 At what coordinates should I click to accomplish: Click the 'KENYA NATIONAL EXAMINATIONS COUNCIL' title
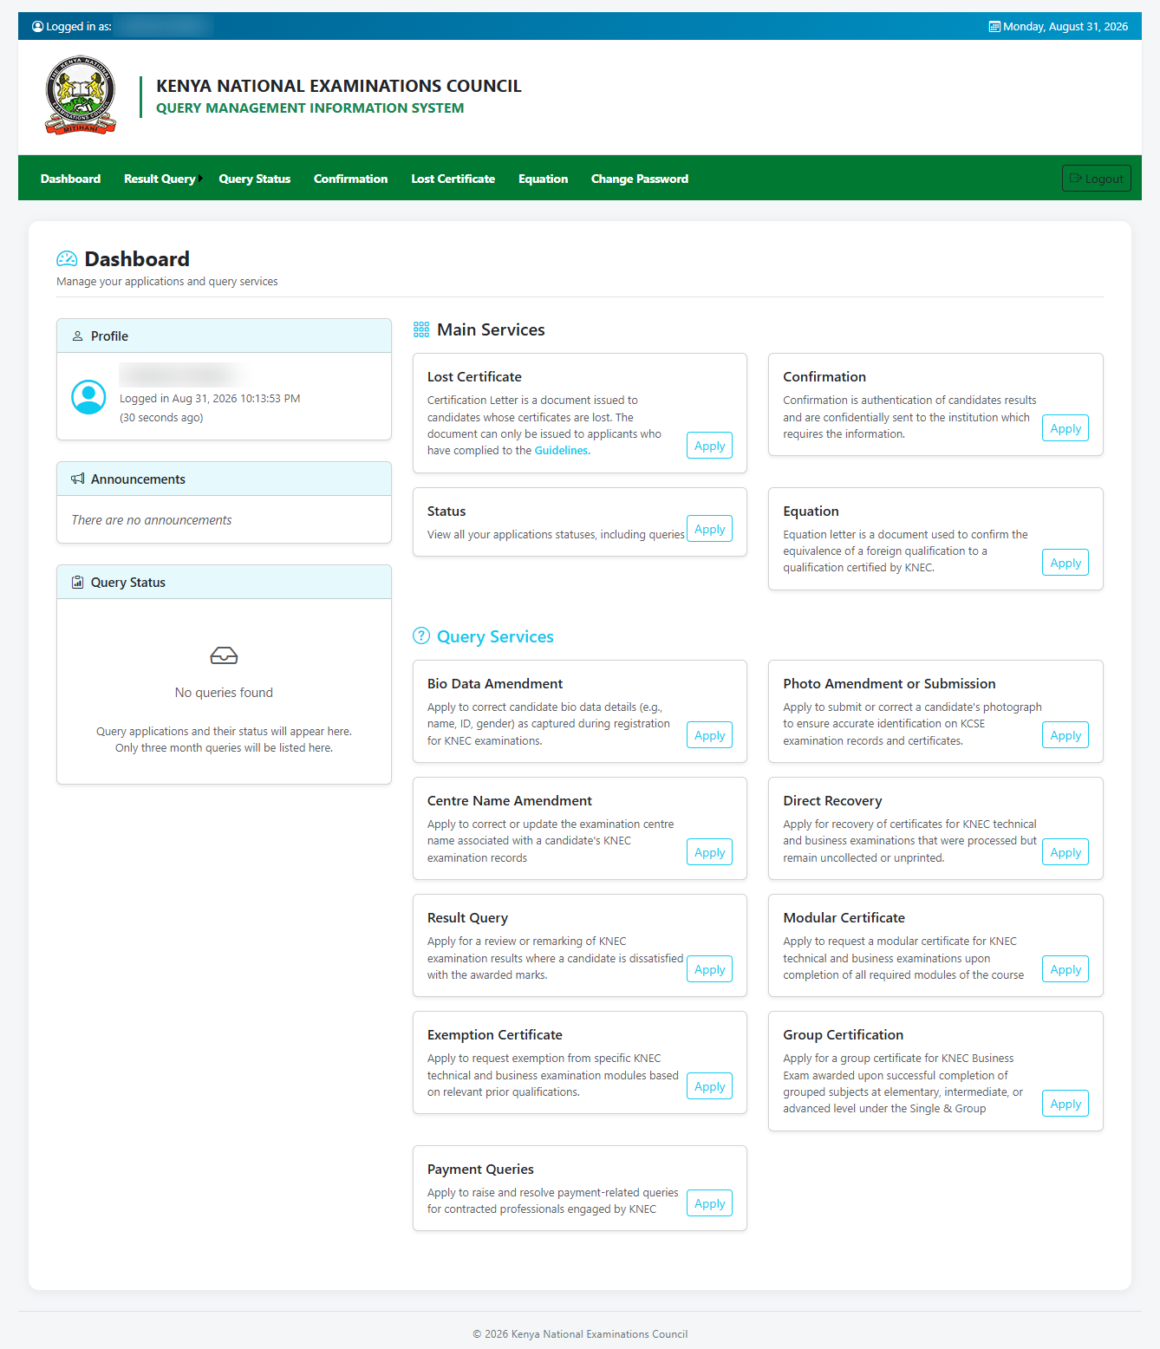tap(339, 86)
